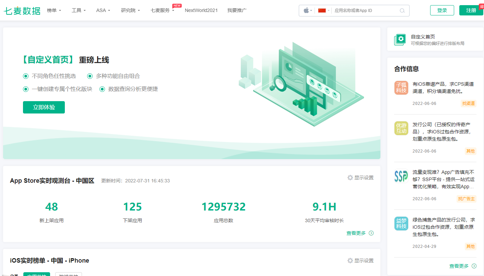Open the 自定义首页 gear icon in sidebar
The image size is (484, 276).
pyautogui.click(x=400, y=39)
